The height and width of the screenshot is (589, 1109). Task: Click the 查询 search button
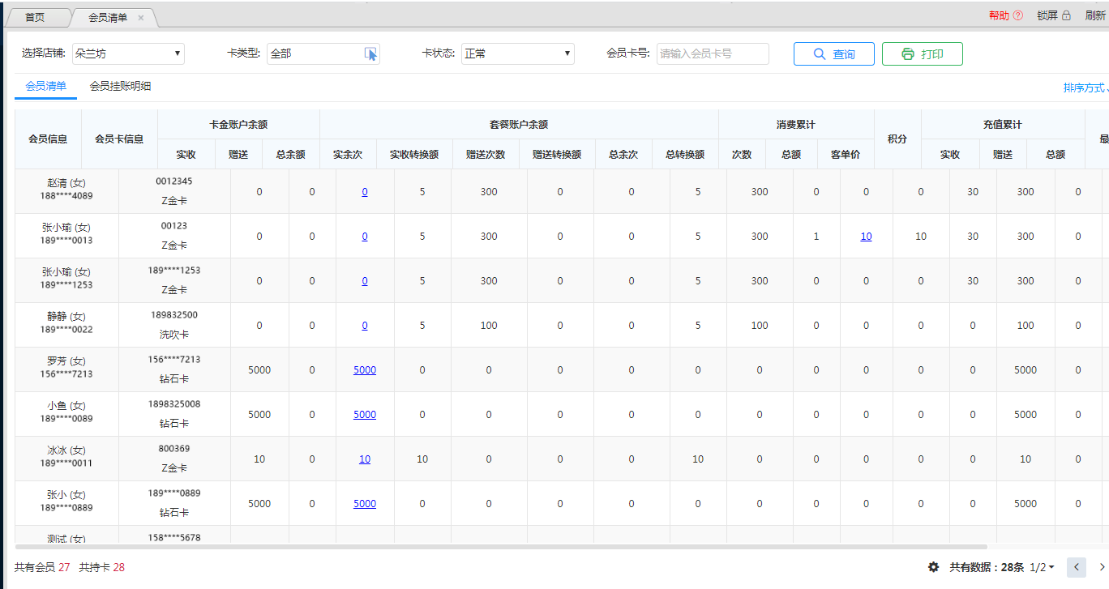tap(834, 54)
